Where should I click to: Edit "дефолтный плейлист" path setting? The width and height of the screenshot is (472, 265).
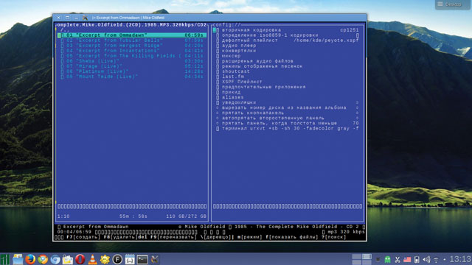[287, 40]
